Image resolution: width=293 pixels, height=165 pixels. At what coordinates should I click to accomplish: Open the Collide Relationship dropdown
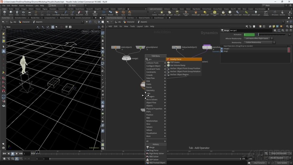(259, 42)
